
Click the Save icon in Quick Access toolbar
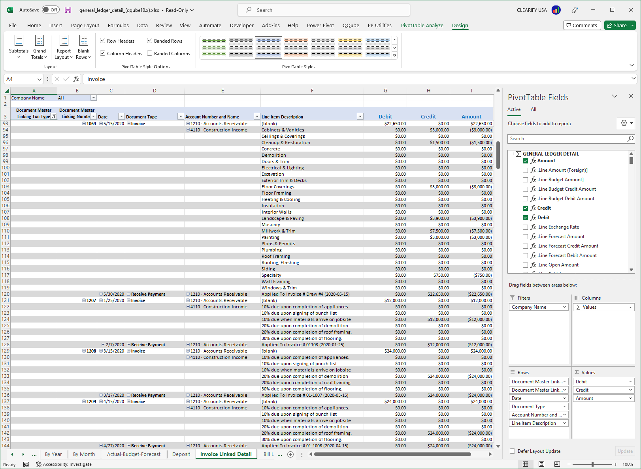coord(68,10)
